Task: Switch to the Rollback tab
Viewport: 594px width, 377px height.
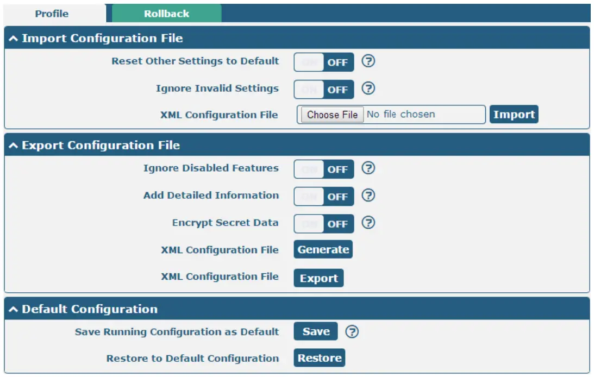Action: click(166, 14)
